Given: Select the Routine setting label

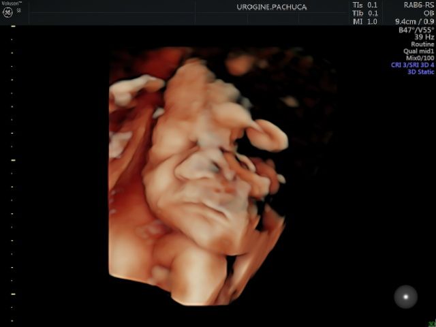Looking at the screenshot, I should point(422,44).
